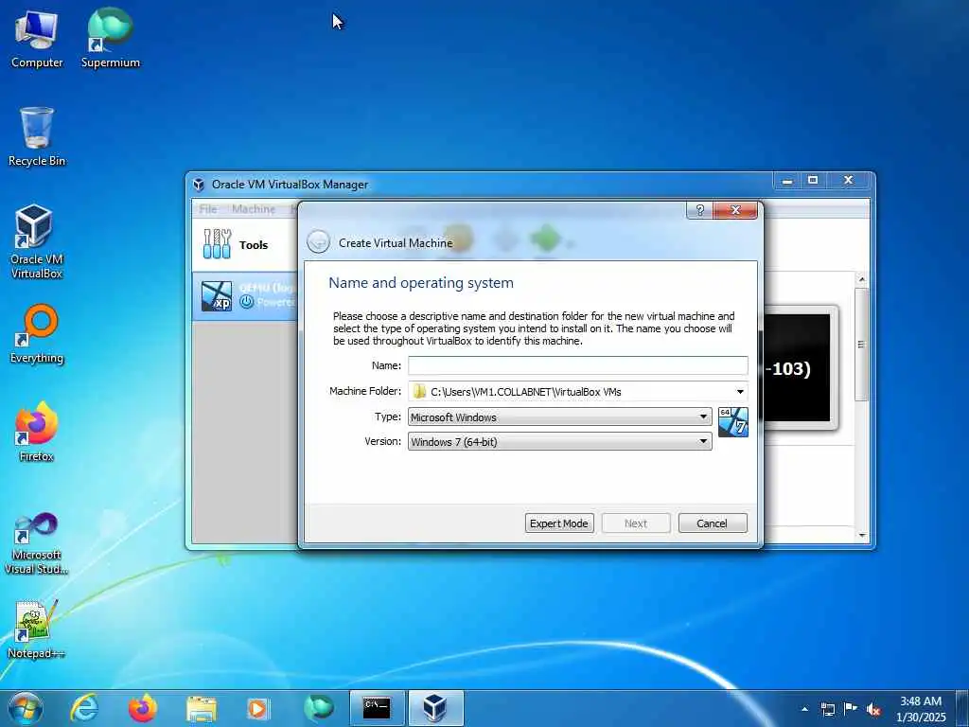This screenshot has width=969, height=727.
Task: Click the VirtualBox Manager scrollbar down arrow
Action: (x=861, y=536)
